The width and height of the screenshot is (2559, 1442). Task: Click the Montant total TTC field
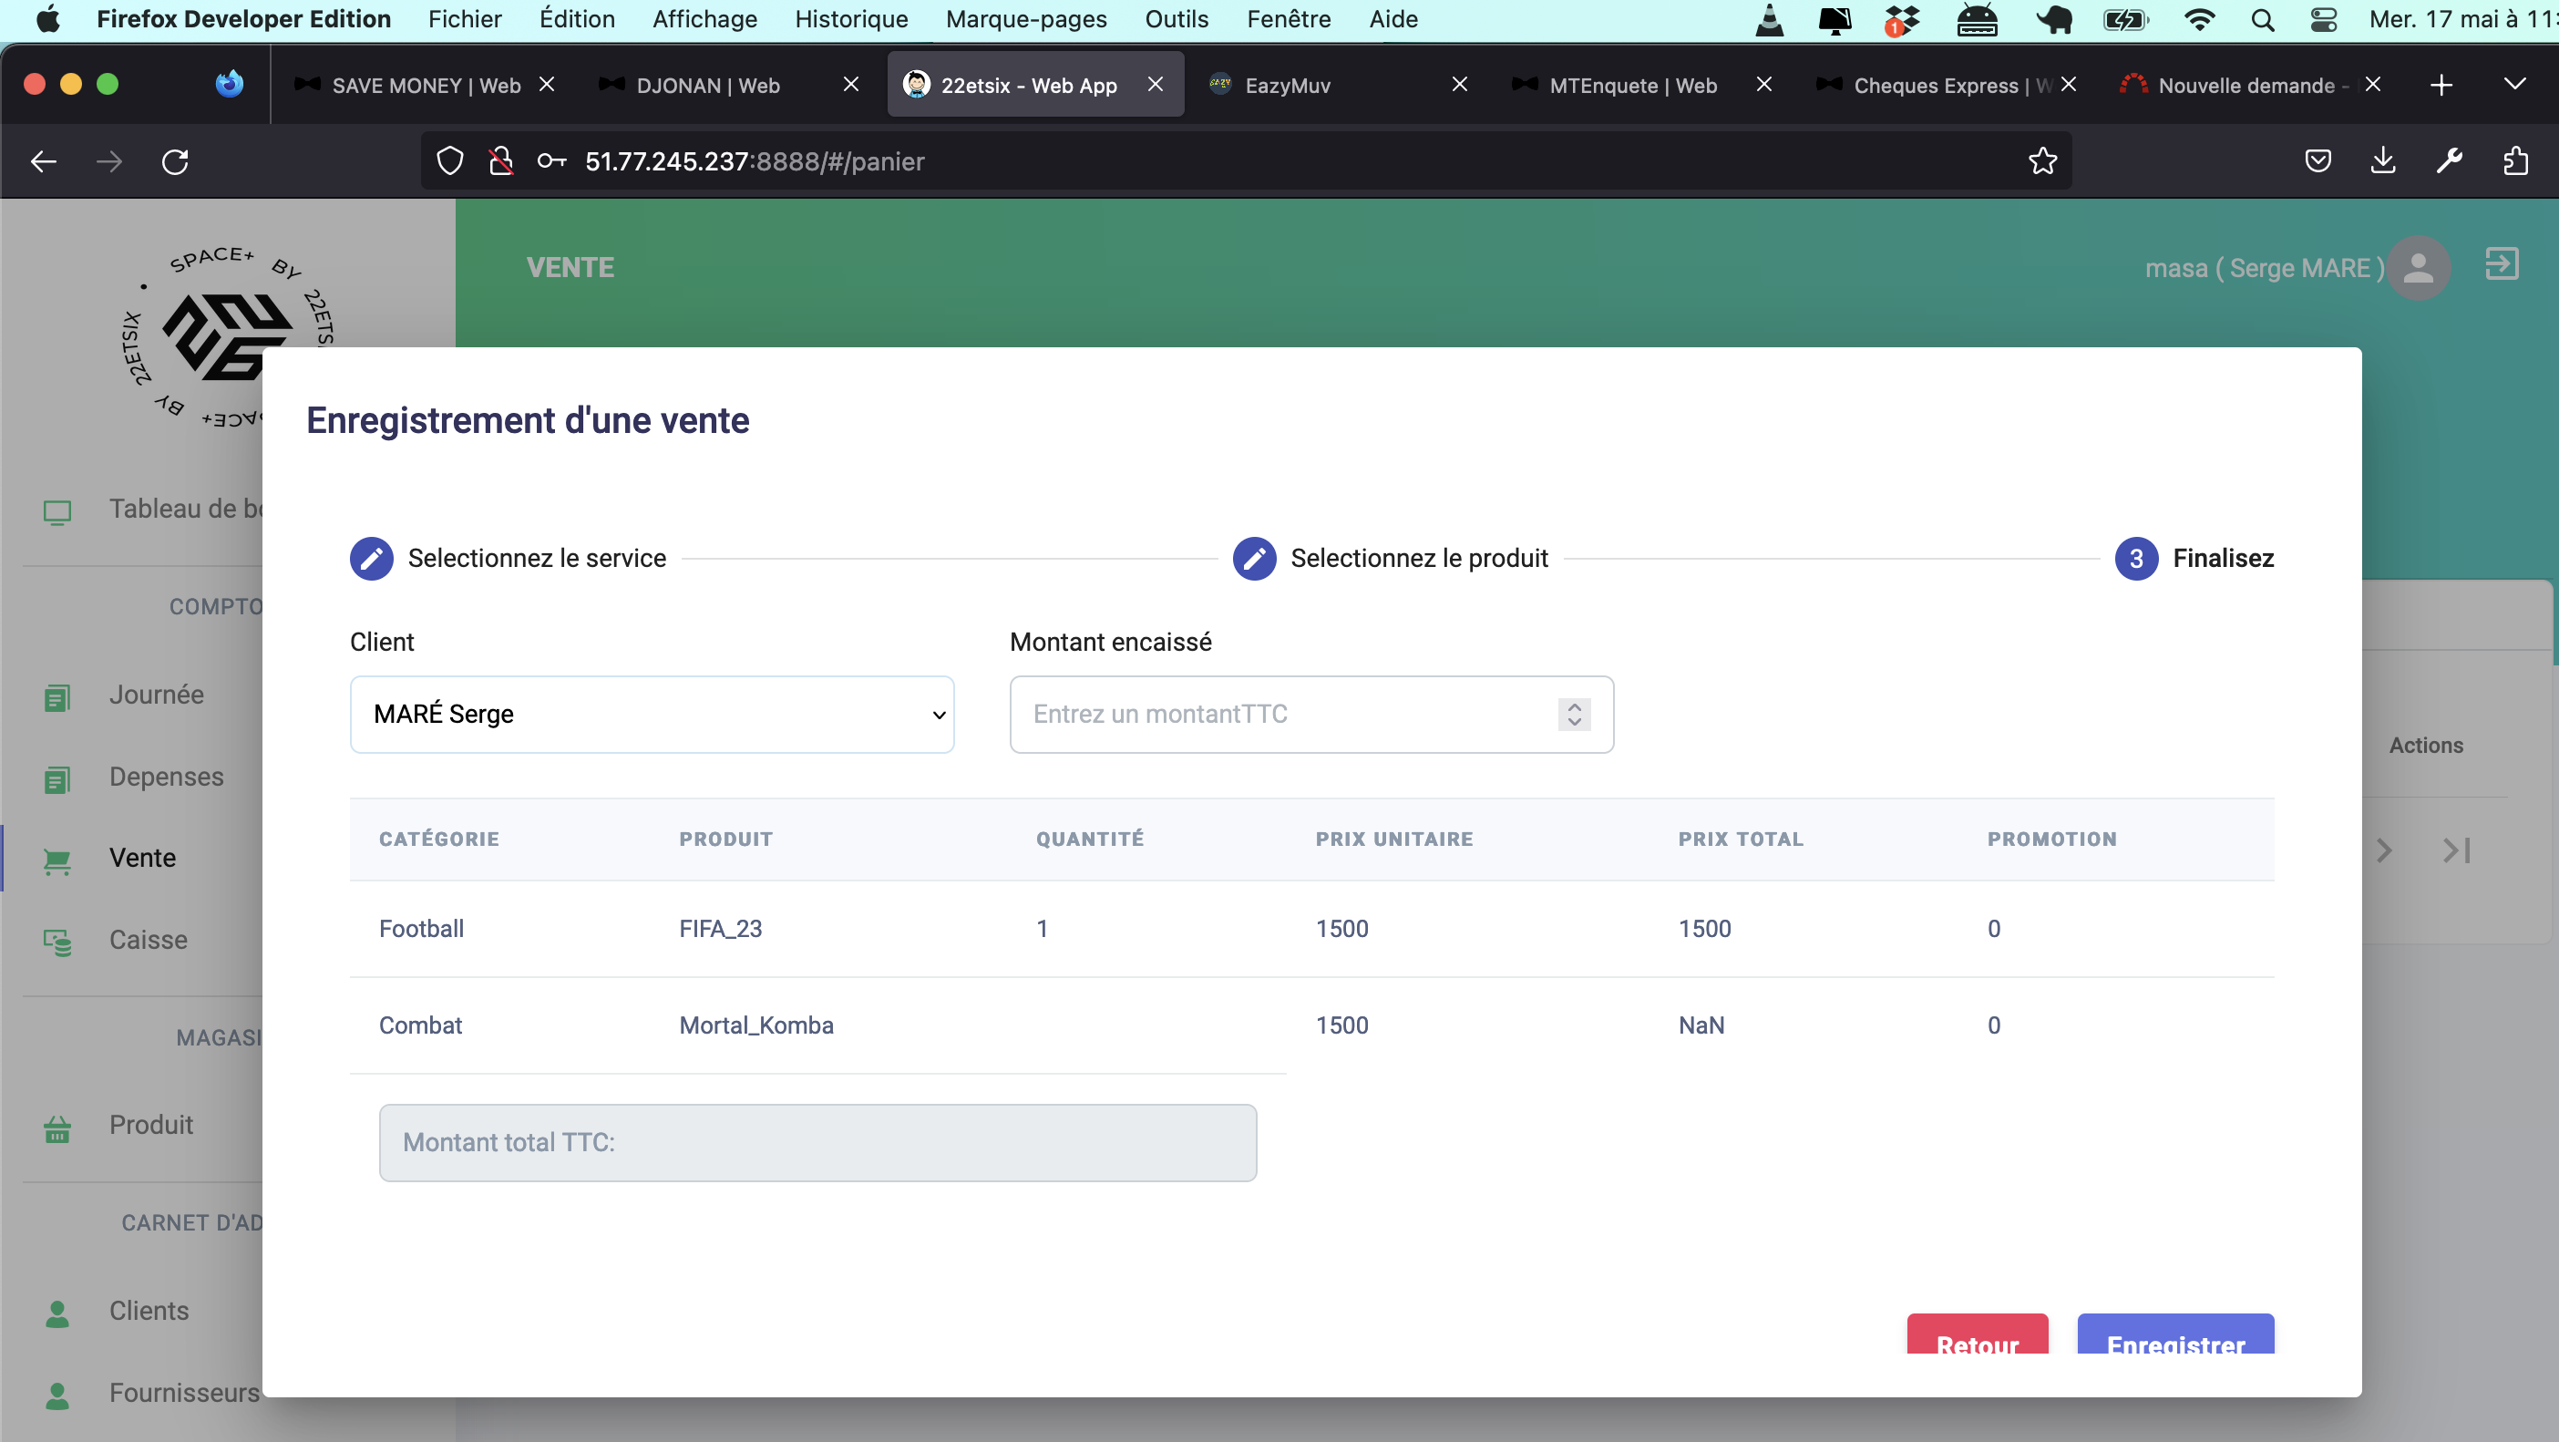pos(817,1143)
